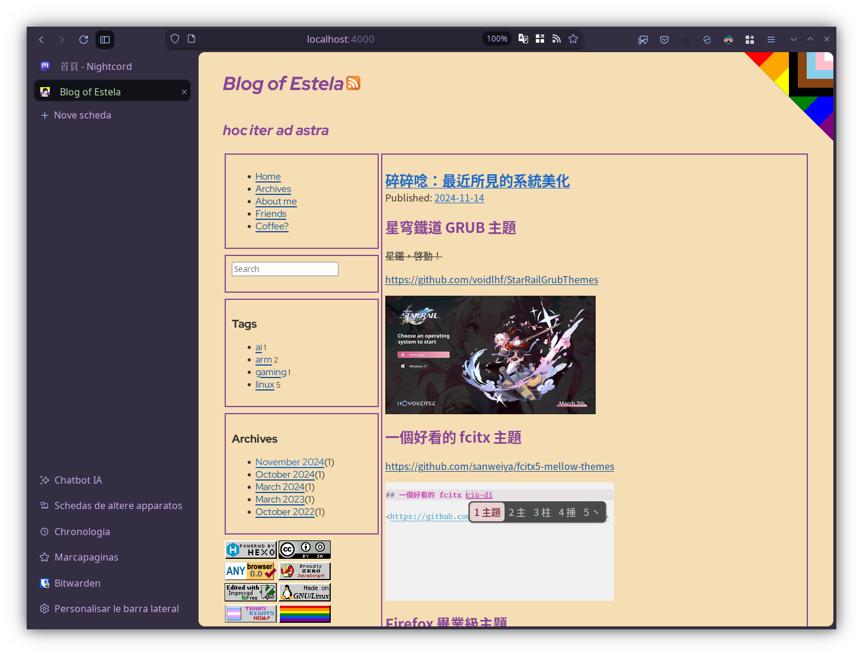
Task: Toggle the sidebar panel with toolbar icon
Action: (x=105, y=39)
